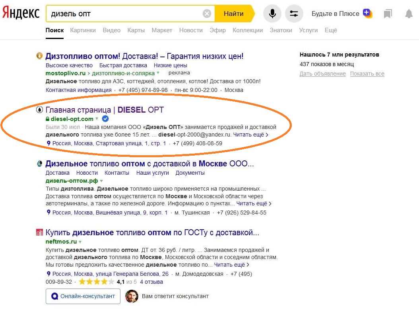This screenshot has height=314, width=419.
Task: Expand dropdown arrow next to neftmos.ru
Action: (x=80, y=242)
